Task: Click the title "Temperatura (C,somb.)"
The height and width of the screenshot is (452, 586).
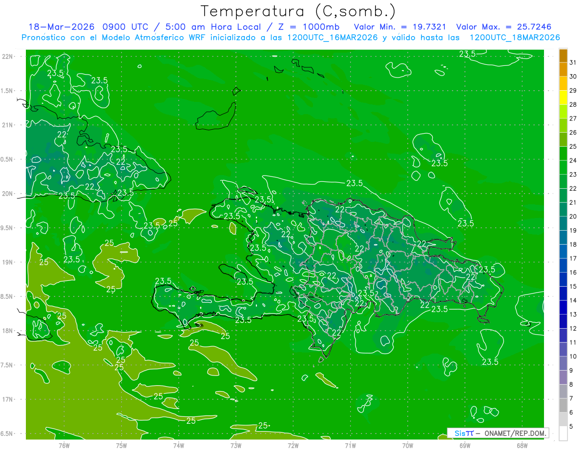Action: click(x=298, y=11)
